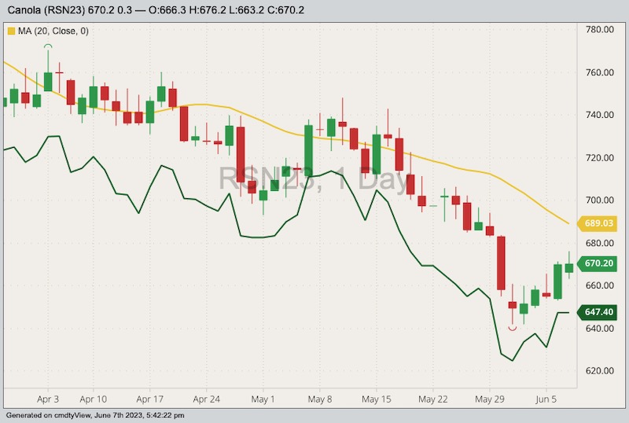629x423 pixels.
Task: Click the Generated on cmdtyView timestamp text
Action: point(95,415)
